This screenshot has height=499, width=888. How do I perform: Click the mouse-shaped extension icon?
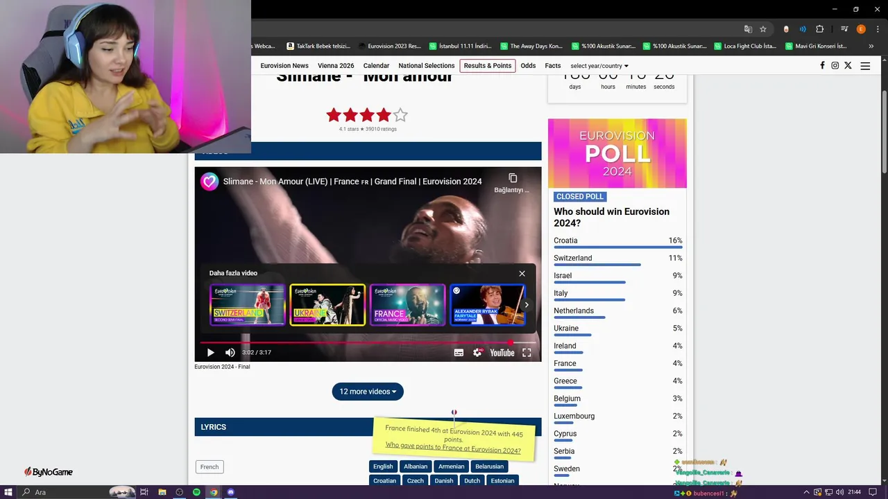pyautogui.click(x=786, y=29)
